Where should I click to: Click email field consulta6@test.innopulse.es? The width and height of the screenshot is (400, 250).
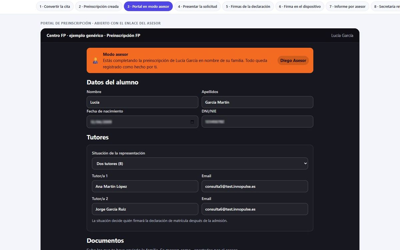(255, 209)
